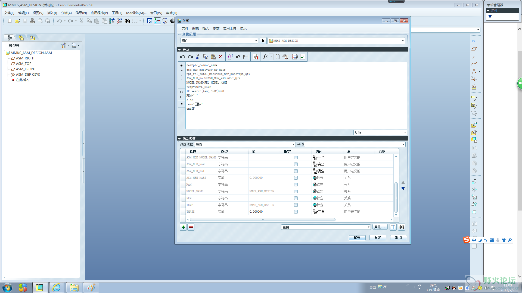Image resolution: width=522 pixels, height=293 pixels.
Task: Collapse the 局部参数 section triangle
Action: 179,139
